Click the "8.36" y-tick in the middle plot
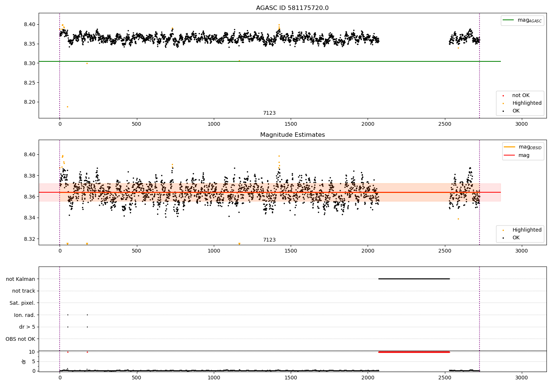 pos(29,197)
